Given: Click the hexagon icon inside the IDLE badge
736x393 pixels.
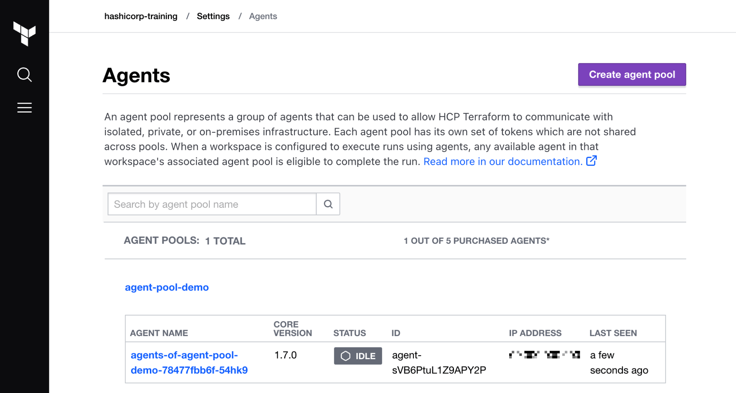Looking at the screenshot, I should click(345, 356).
